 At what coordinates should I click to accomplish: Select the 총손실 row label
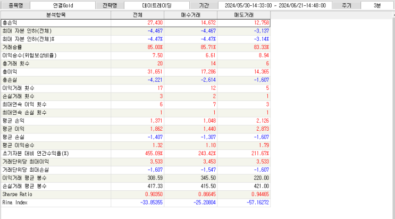(x=10, y=80)
